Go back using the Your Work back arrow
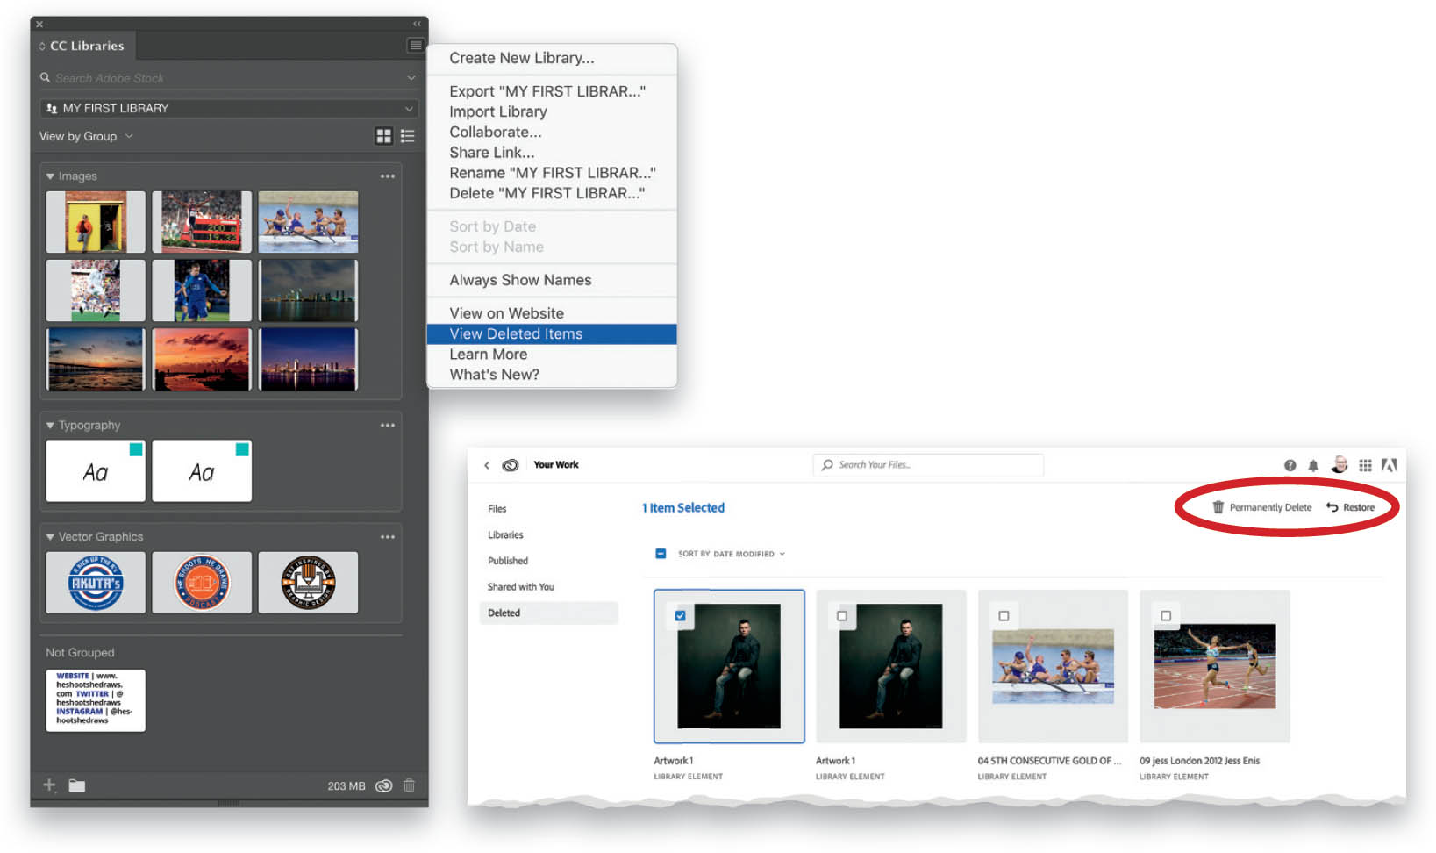The height and width of the screenshot is (853, 1436). point(487,465)
